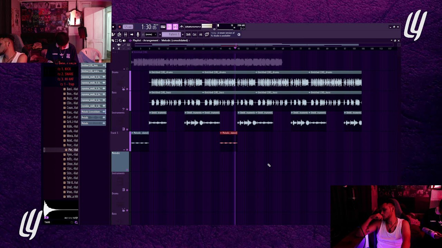Open the channel rack icon in toolbar
The width and height of the screenshot is (442, 248).
[119, 34]
